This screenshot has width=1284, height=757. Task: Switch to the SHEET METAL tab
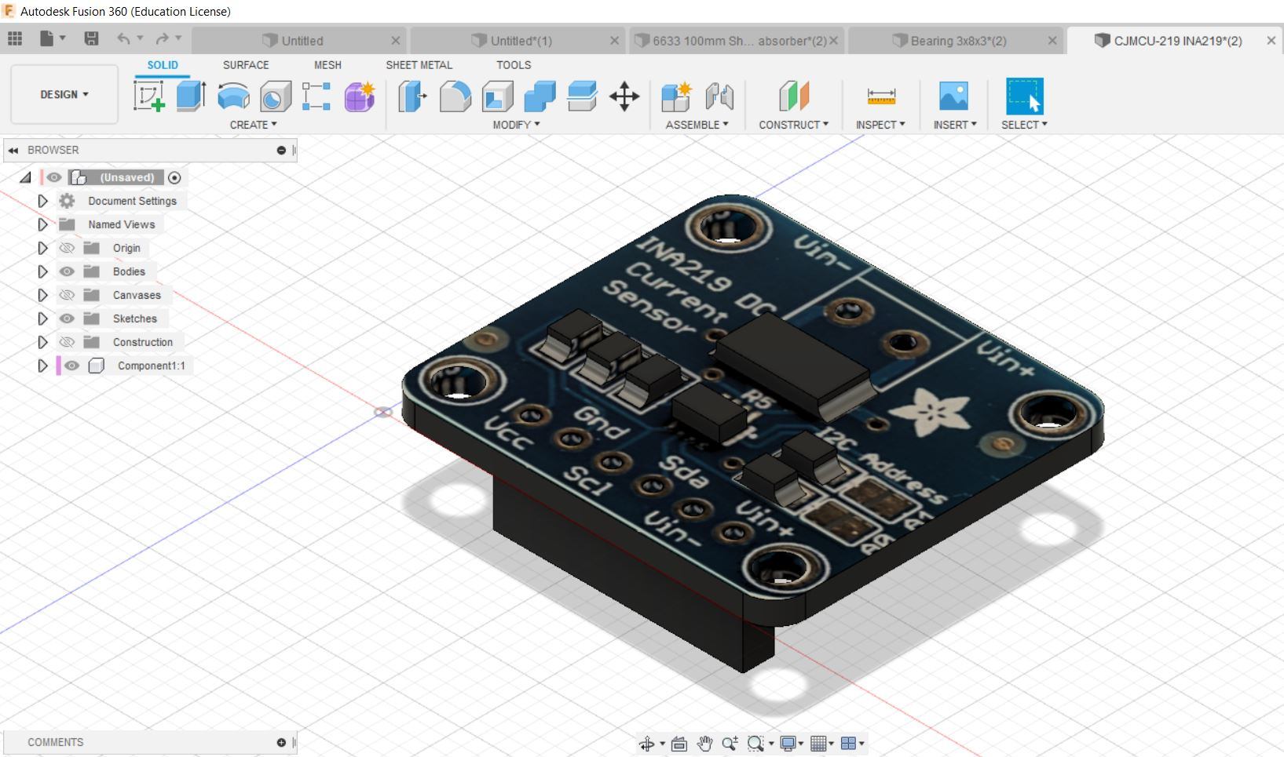(419, 65)
